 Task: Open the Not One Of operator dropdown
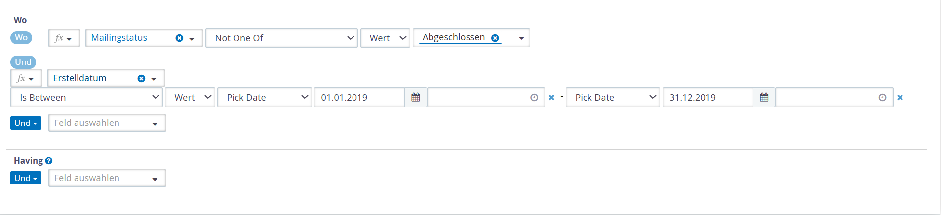tap(281, 38)
